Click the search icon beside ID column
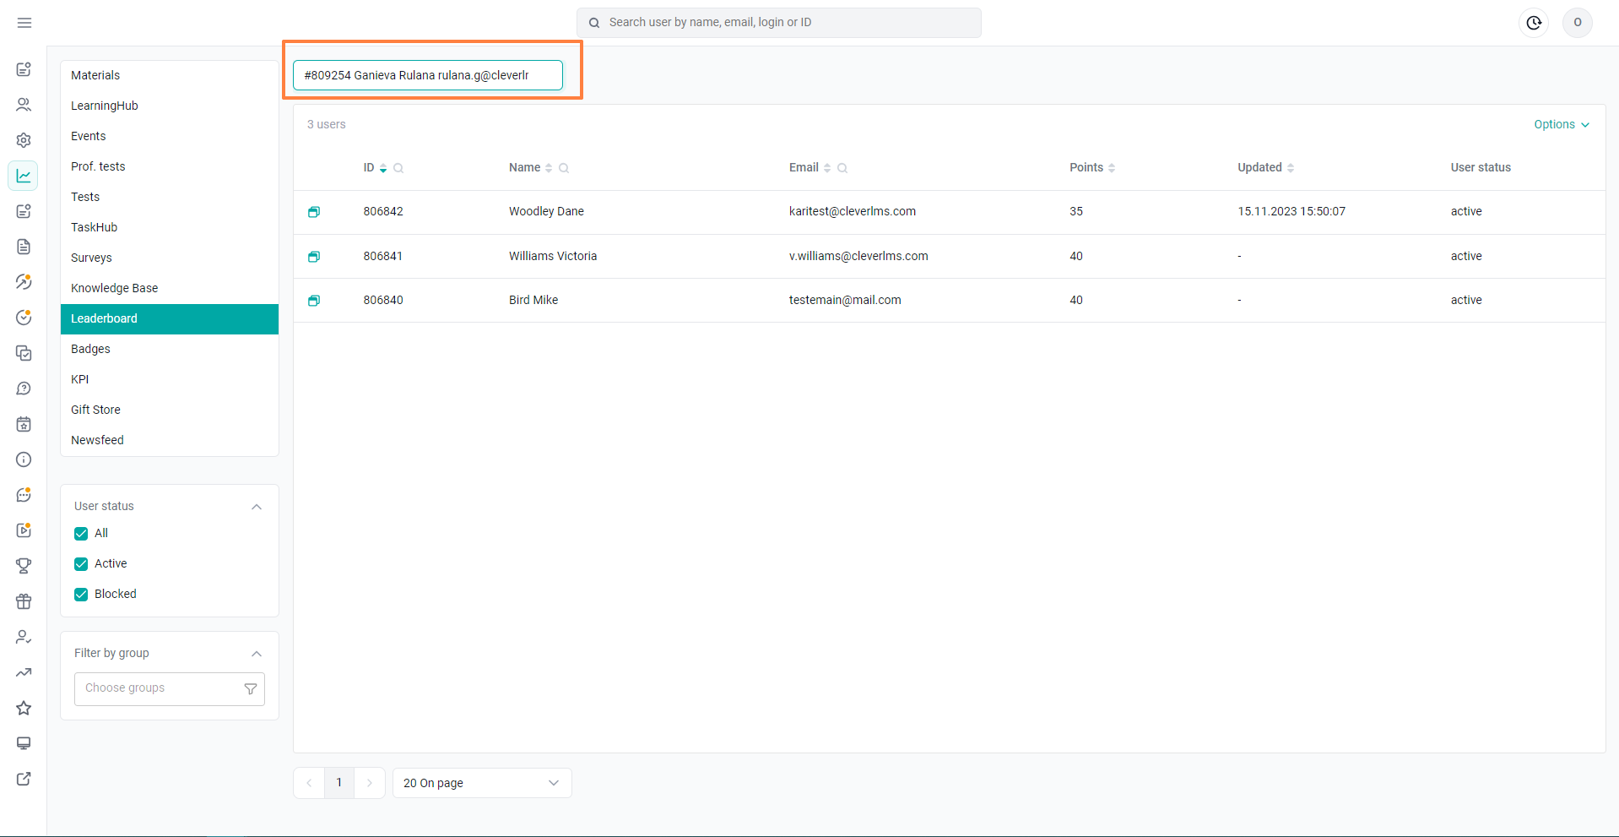This screenshot has height=837, width=1619. 398,168
